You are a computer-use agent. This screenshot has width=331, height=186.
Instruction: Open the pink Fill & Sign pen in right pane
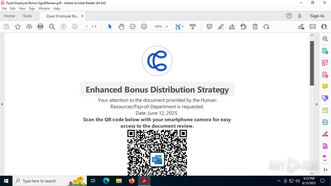pos(325,134)
